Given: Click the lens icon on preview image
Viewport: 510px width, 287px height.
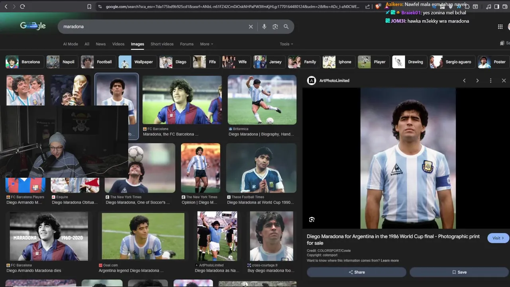Looking at the screenshot, I should click(312, 220).
